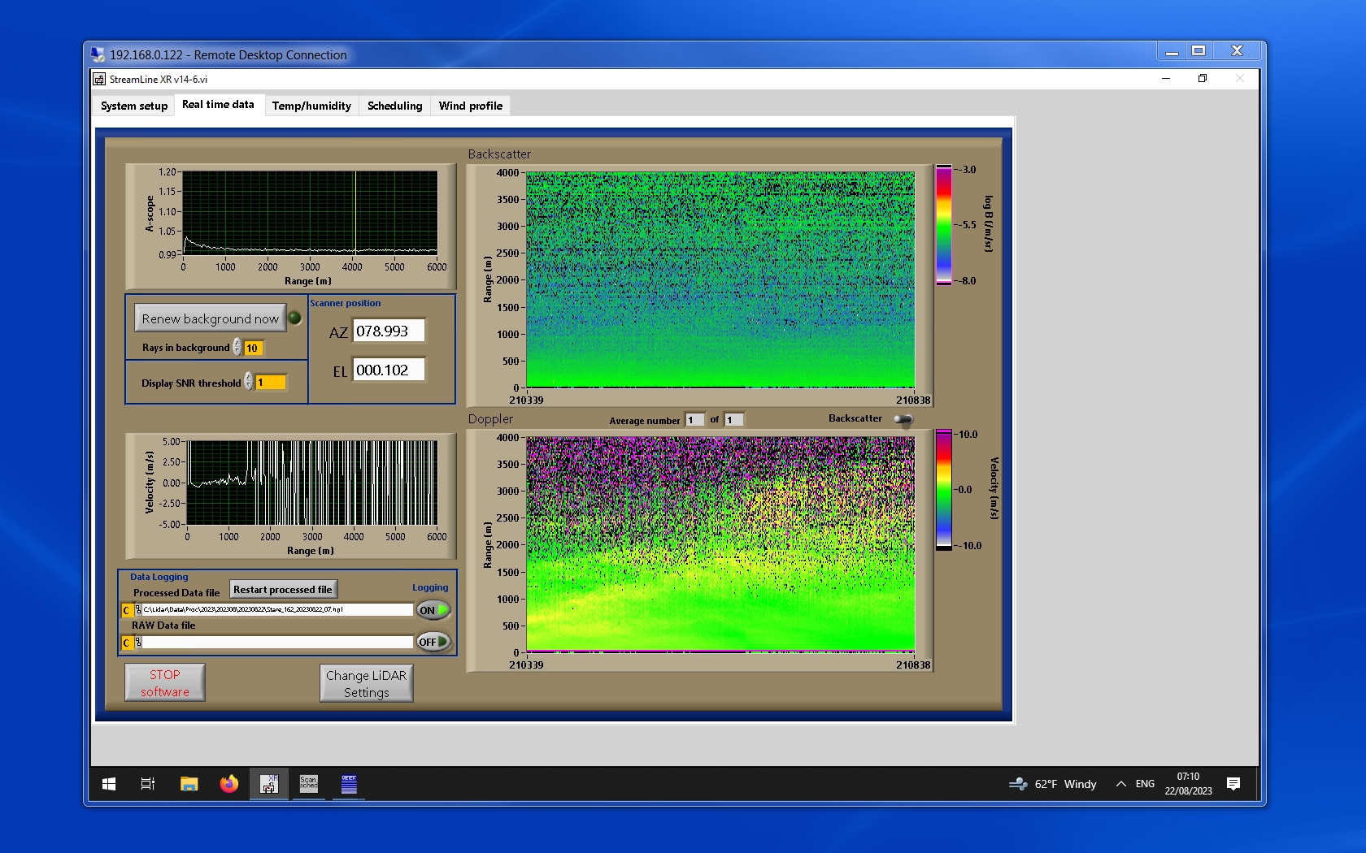Click the Display SNR threshold stepper arrows
The width and height of the screenshot is (1366, 853).
click(249, 382)
